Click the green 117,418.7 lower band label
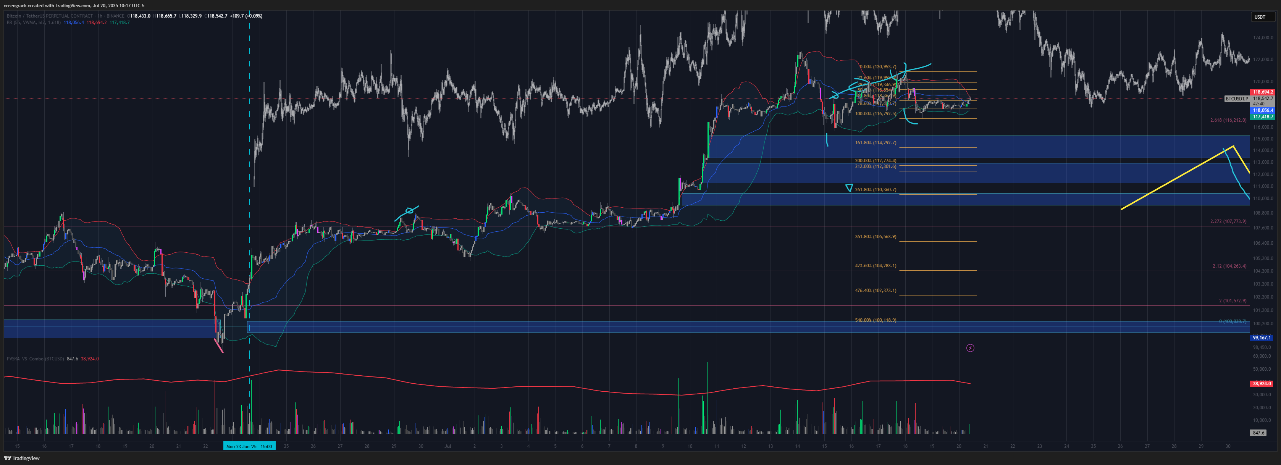Viewport: 1281px width, 465px height. pyautogui.click(x=1263, y=117)
